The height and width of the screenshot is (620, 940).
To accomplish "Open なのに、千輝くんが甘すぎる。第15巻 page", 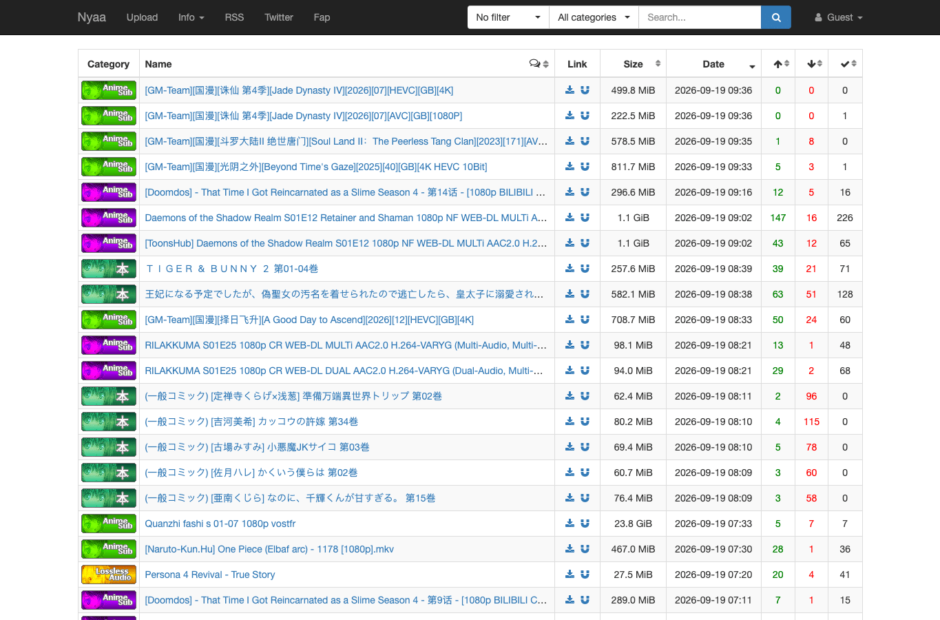I will point(290,498).
